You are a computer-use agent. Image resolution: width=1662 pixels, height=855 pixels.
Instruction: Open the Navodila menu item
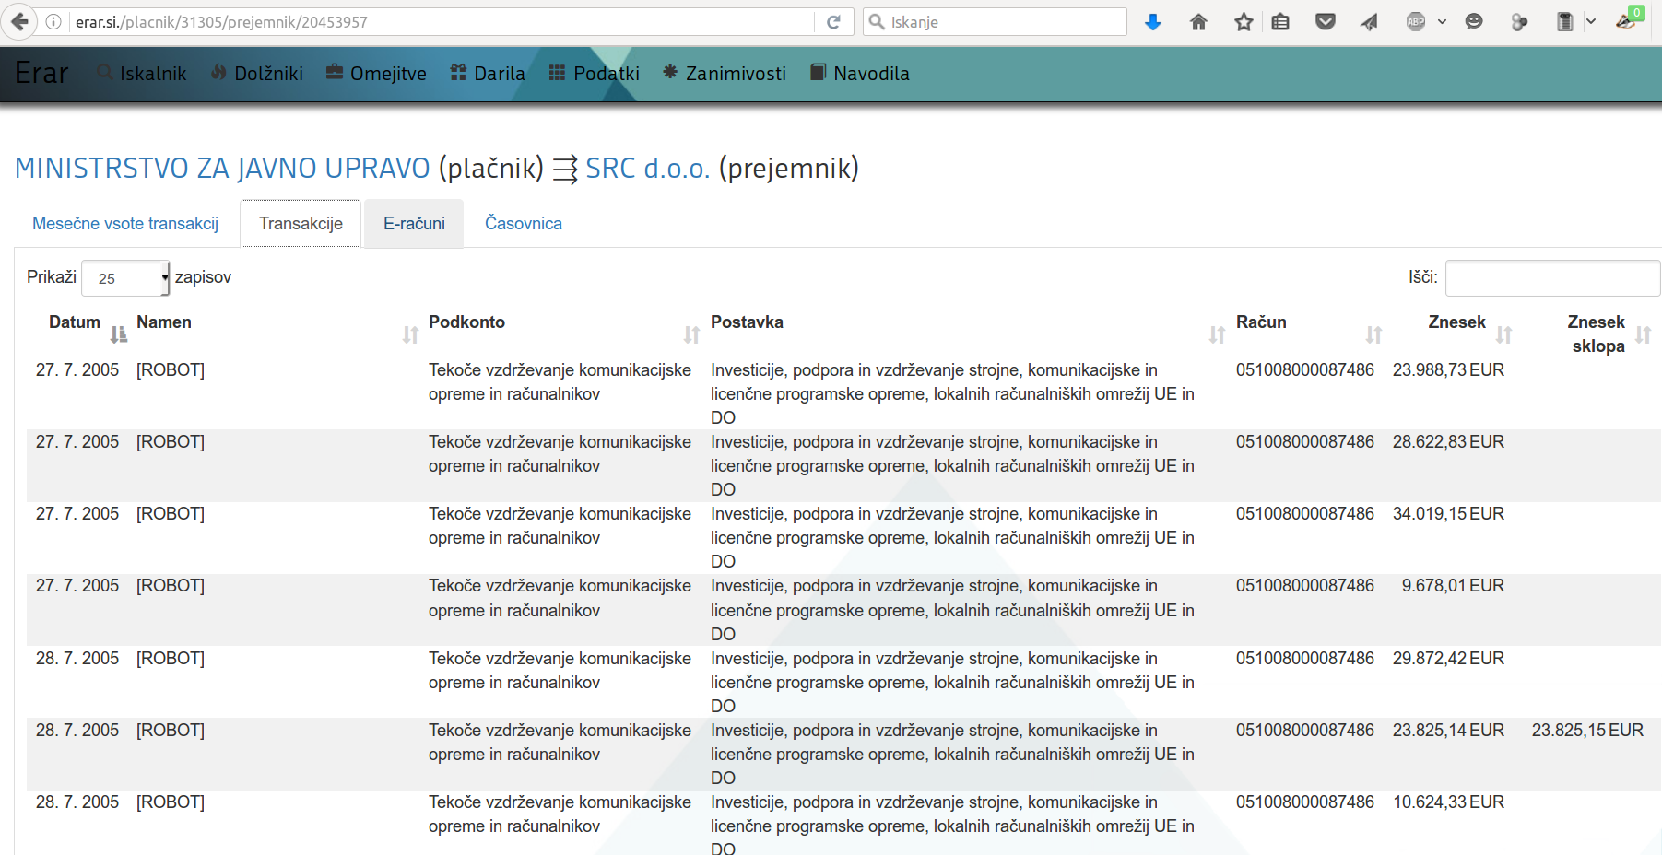860,74
